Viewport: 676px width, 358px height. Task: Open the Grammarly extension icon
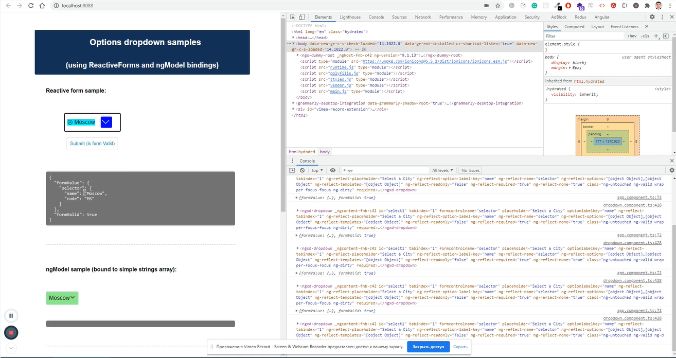click(535, 6)
